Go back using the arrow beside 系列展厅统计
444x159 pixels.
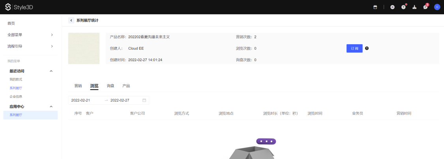tap(71, 21)
